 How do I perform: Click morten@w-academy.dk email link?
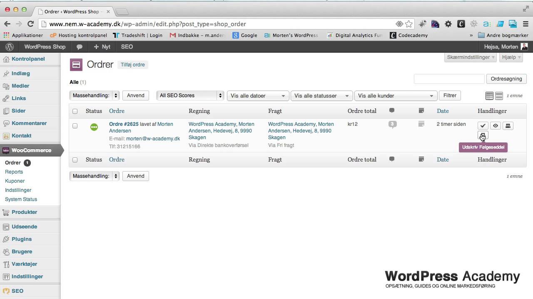point(153,139)
